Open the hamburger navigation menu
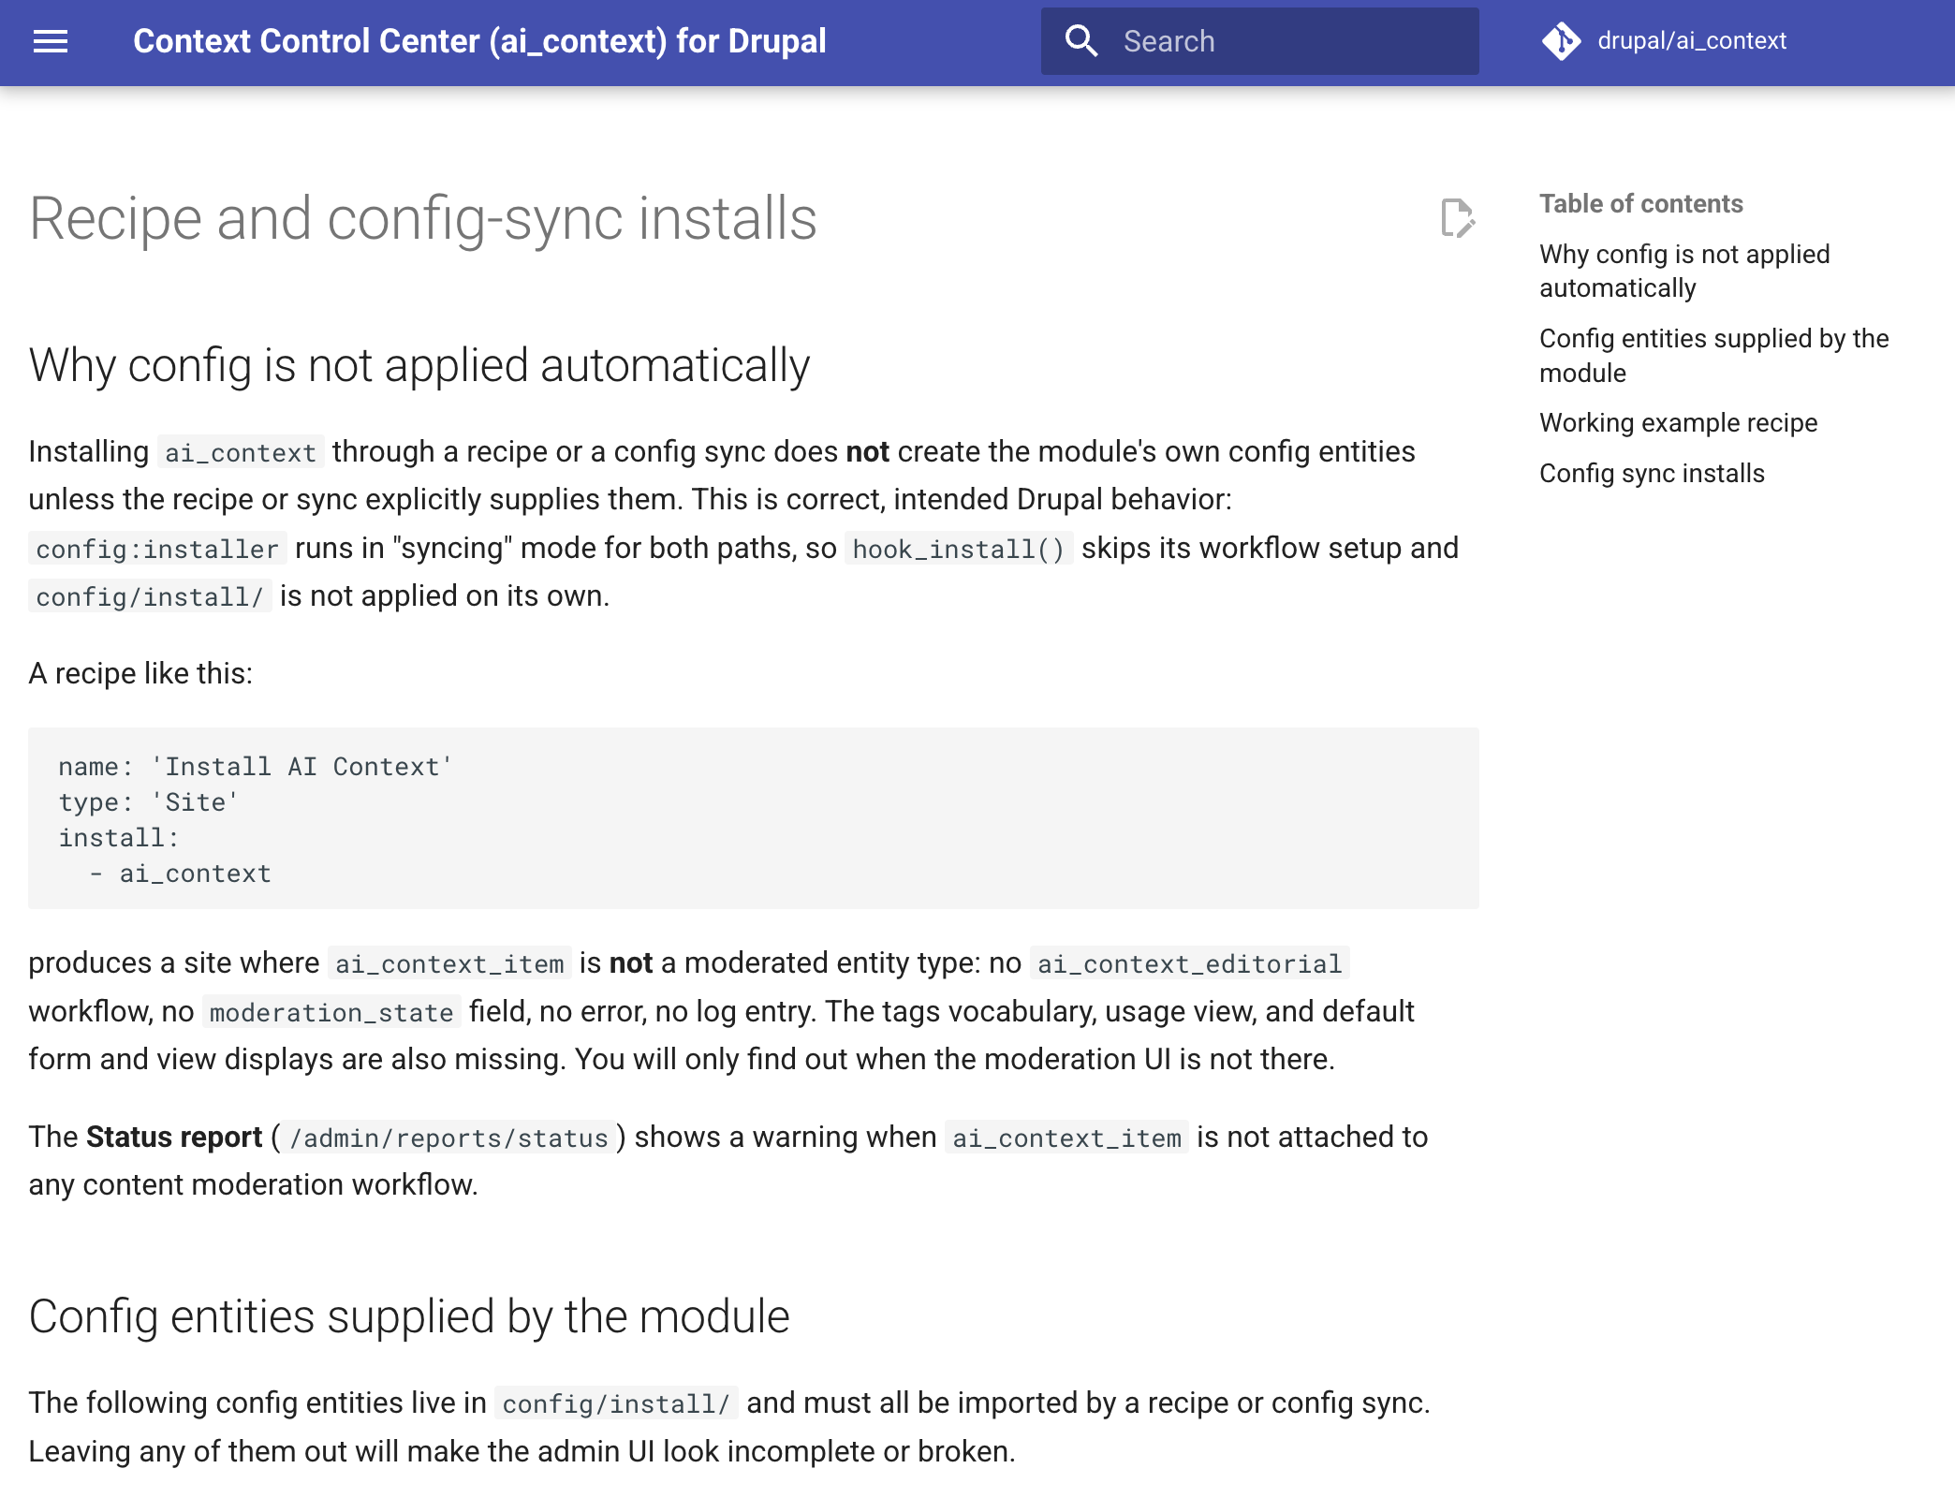Viewport: 1955px width, 1498px height. (51, 41)
